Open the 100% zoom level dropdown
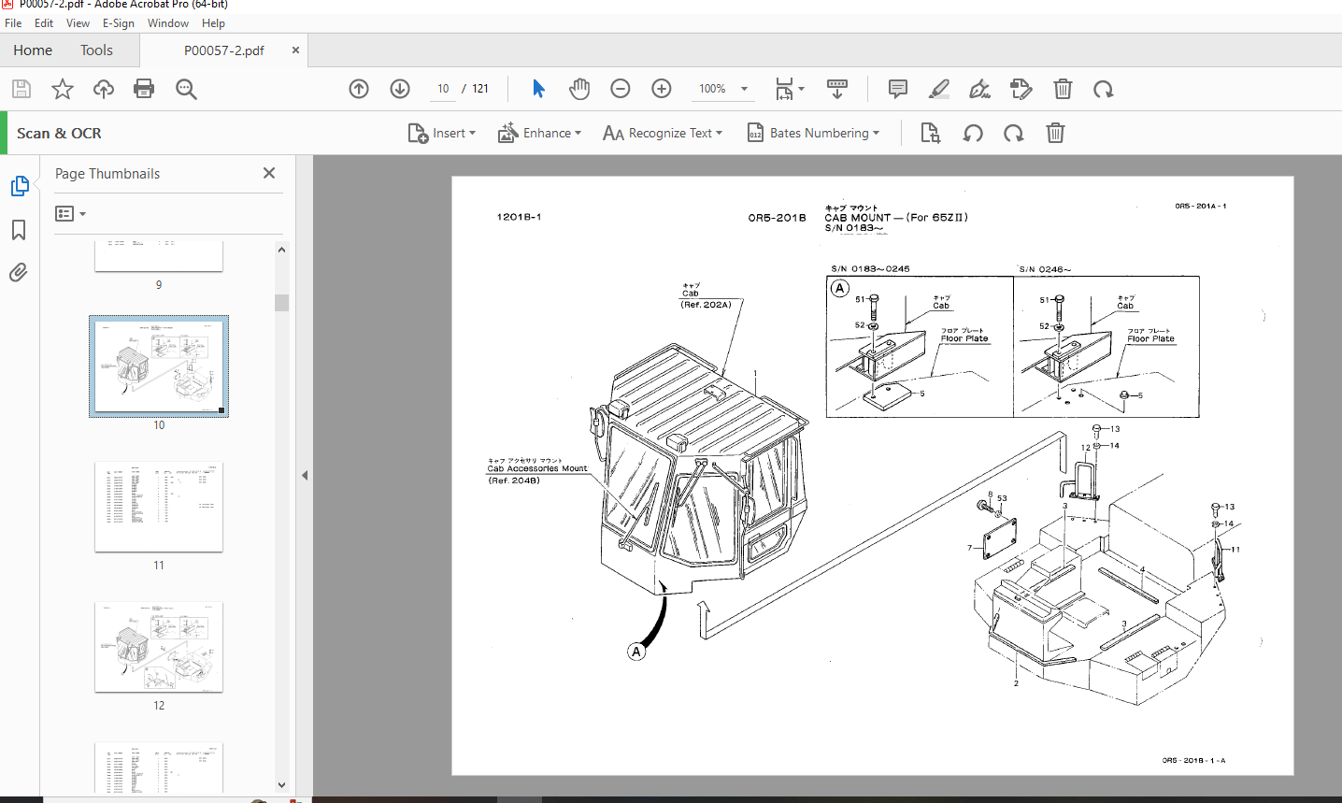1342x803 pixels. (x=744, y=89)
